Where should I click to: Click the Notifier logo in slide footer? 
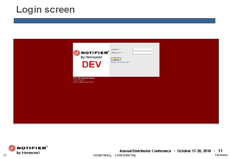28,150
